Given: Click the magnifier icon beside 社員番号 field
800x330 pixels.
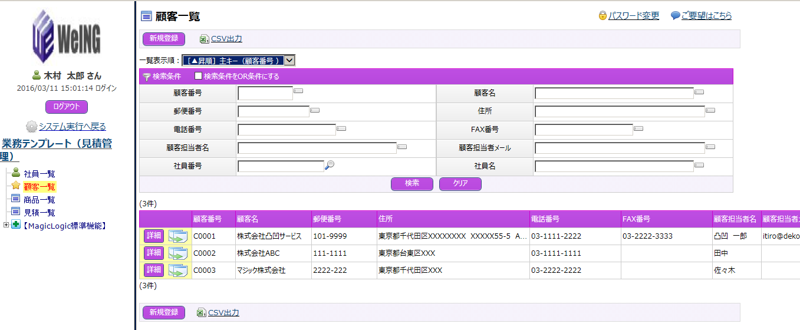Looking at the screenshot, I should [330, 166].
